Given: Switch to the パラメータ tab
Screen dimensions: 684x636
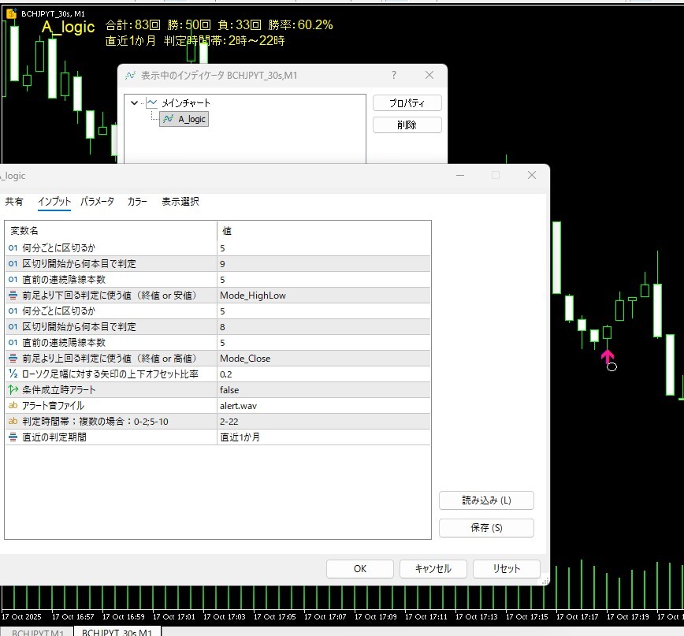Looking at the screenshot, I should [97, 202].
